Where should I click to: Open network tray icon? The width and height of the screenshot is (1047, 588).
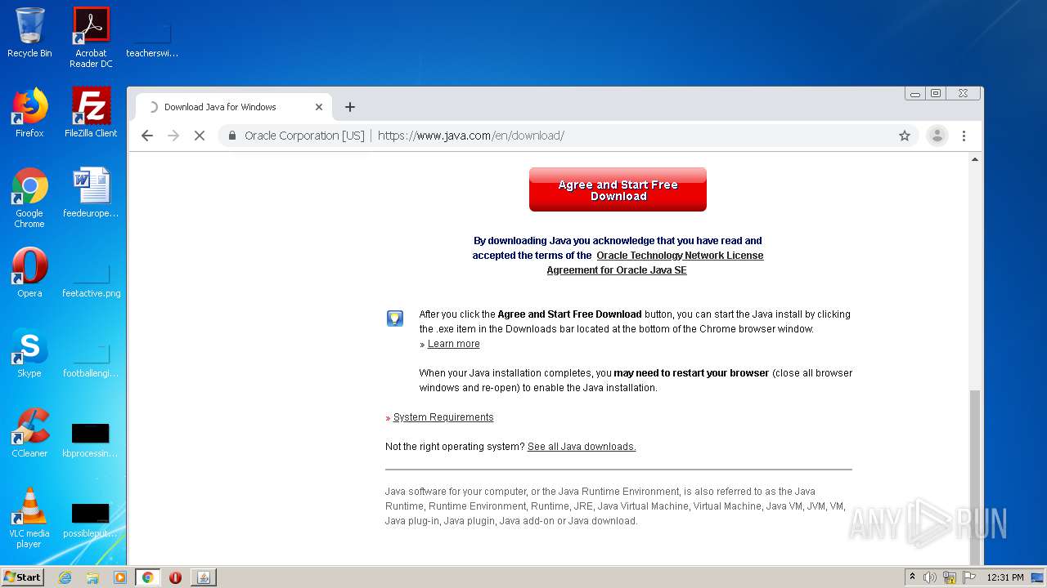click(950, 577)
